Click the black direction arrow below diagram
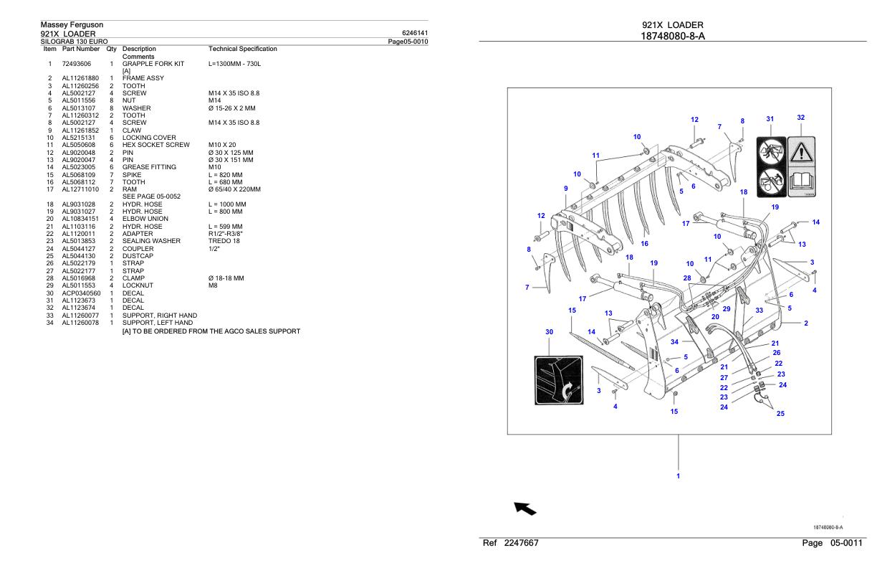Image resolution: width=877 pixels, height=568 pixels. point(525,508)
